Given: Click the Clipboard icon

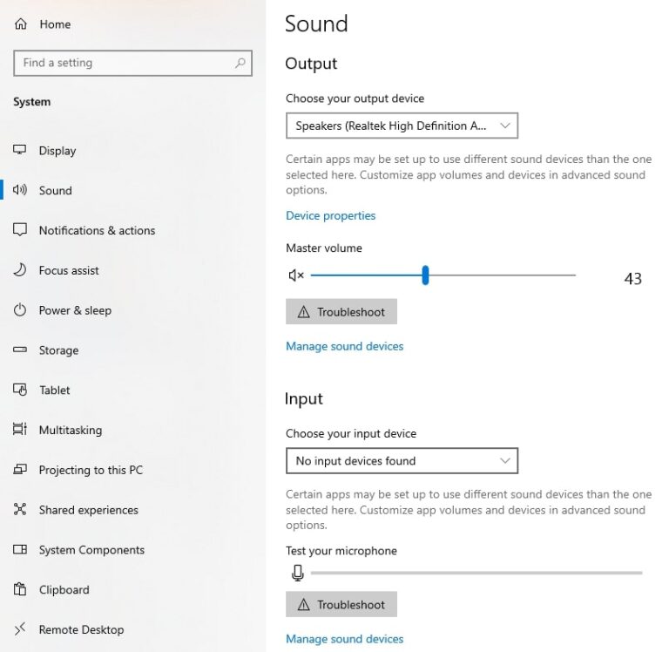Looking at the screenshot, I should pos(20,589).
